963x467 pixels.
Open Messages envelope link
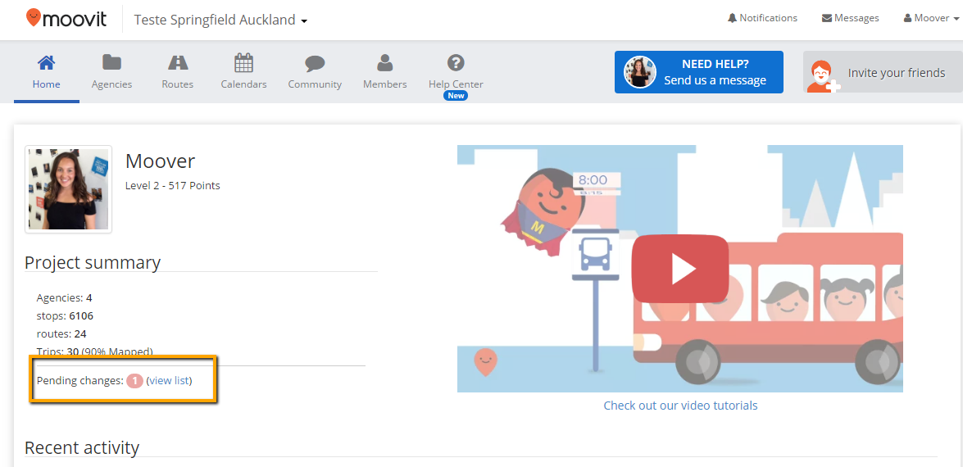(x=850, y=18)
